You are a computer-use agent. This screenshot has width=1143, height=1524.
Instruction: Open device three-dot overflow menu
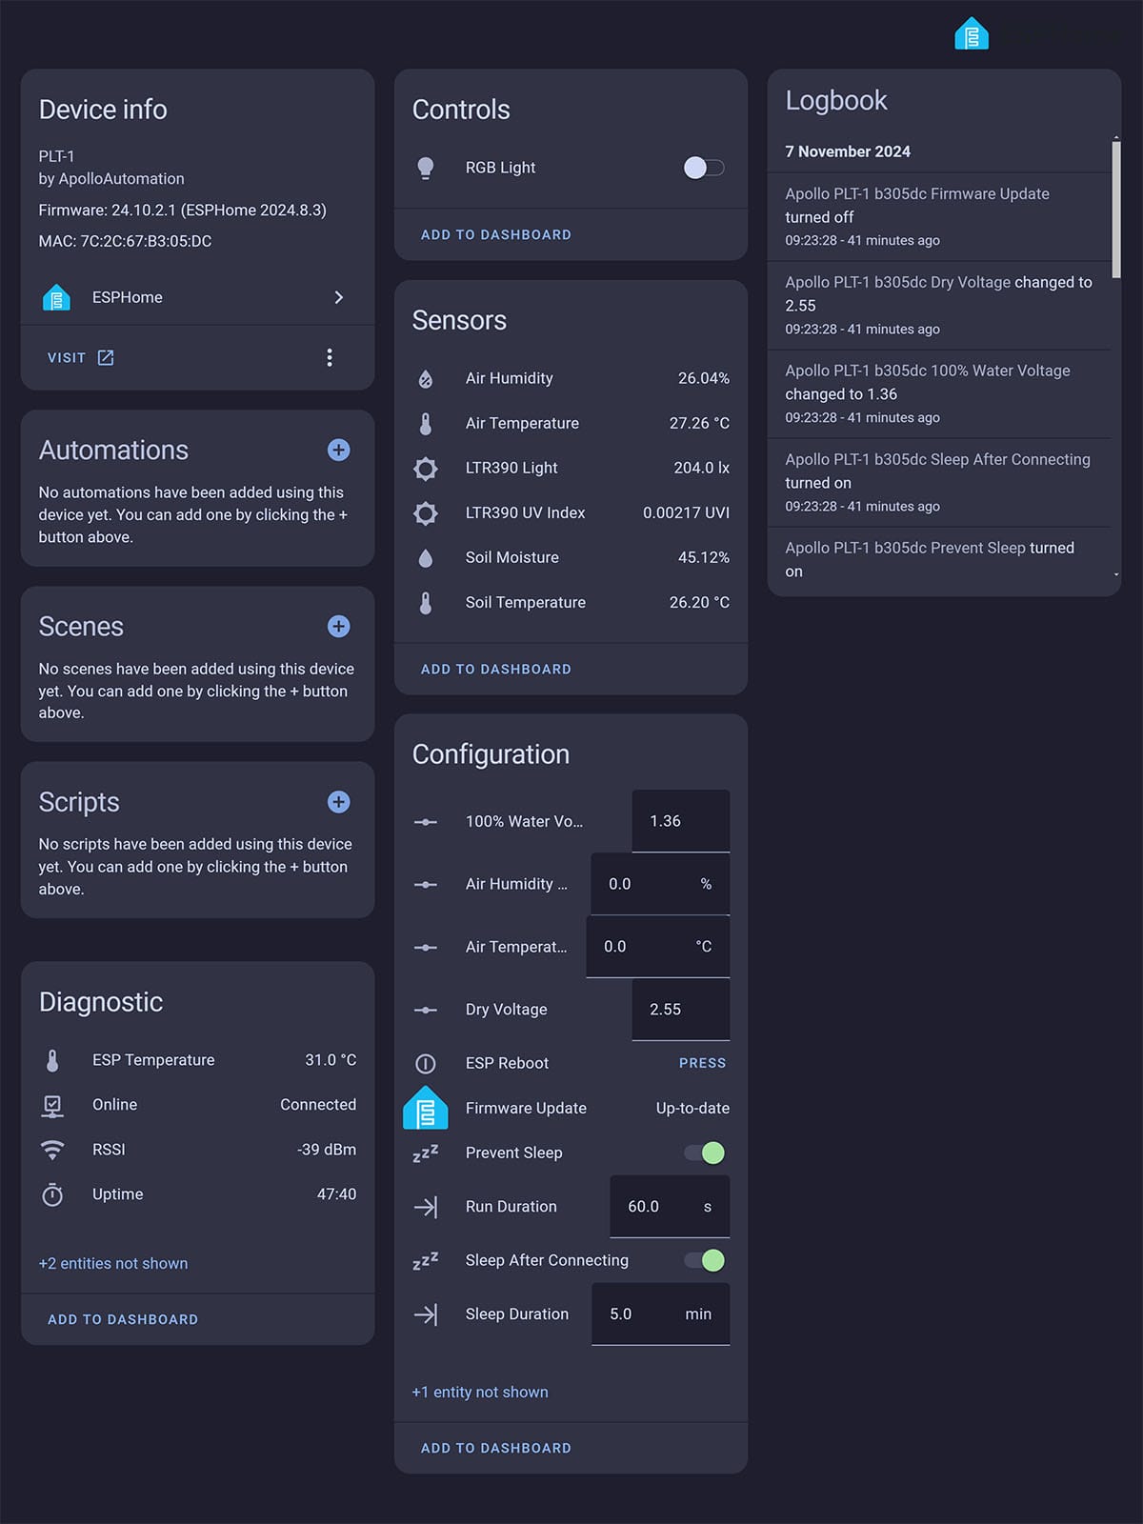click(x=330, y=357)
